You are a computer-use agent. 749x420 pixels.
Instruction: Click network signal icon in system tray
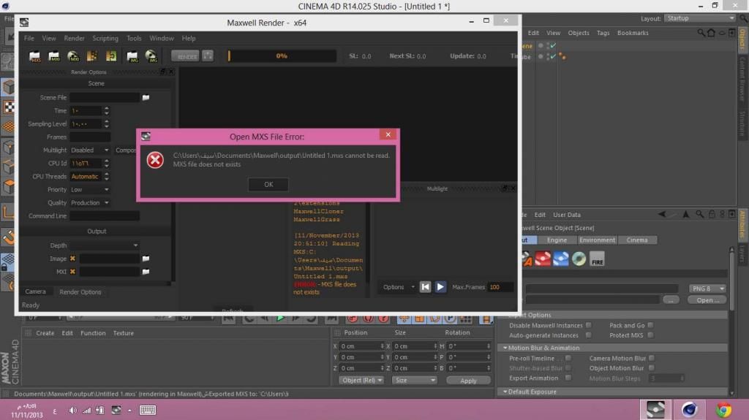pyautogui.click(x=86, y=411)
